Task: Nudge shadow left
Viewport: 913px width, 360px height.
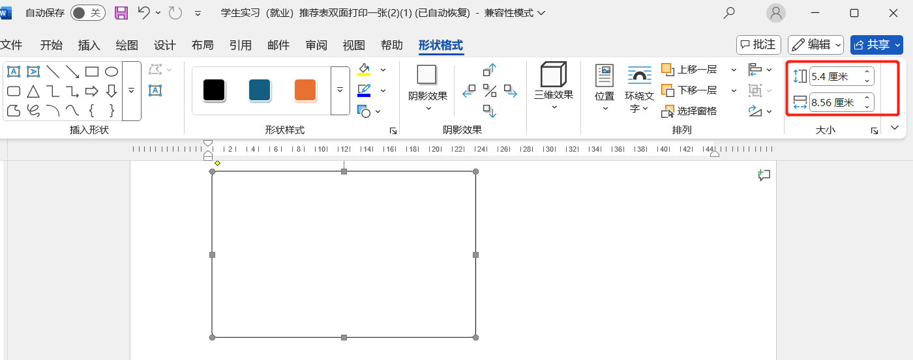Action: click(x=469, y=91)
